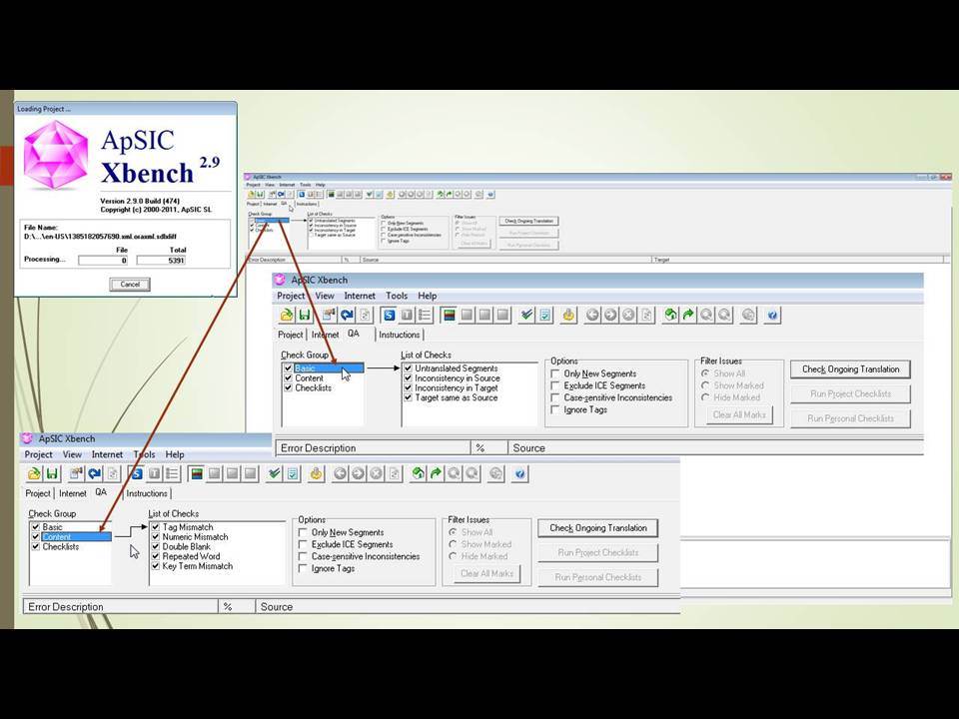This screenshot has width=959, height=719.
Task: Click double-checkmark icon in Basic-selected window toolbar
Action: tap(526, 315)
